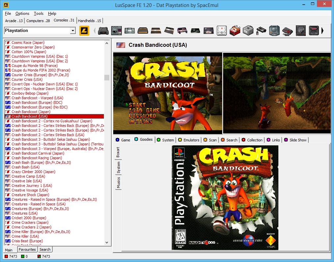This screenshot has width=334, height=262.
Task: Click the red-green status icon in status bar
Action: pos(39,256)
